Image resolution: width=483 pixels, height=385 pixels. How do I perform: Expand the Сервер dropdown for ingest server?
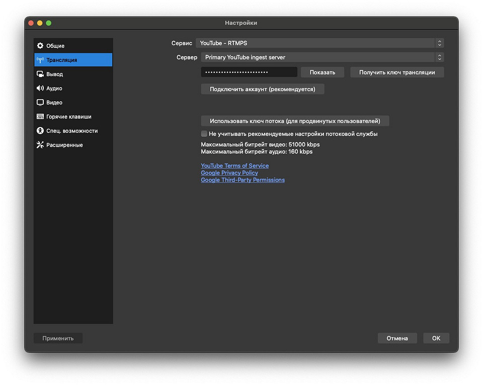click(x=322, y=57)
